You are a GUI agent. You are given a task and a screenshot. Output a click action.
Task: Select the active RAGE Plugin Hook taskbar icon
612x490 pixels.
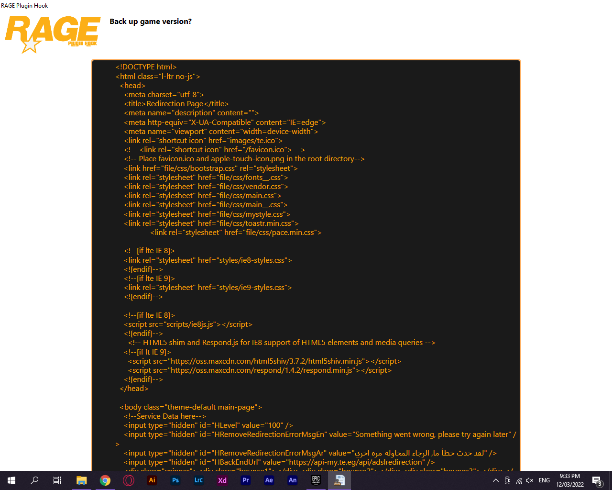[x=339, y=480]
